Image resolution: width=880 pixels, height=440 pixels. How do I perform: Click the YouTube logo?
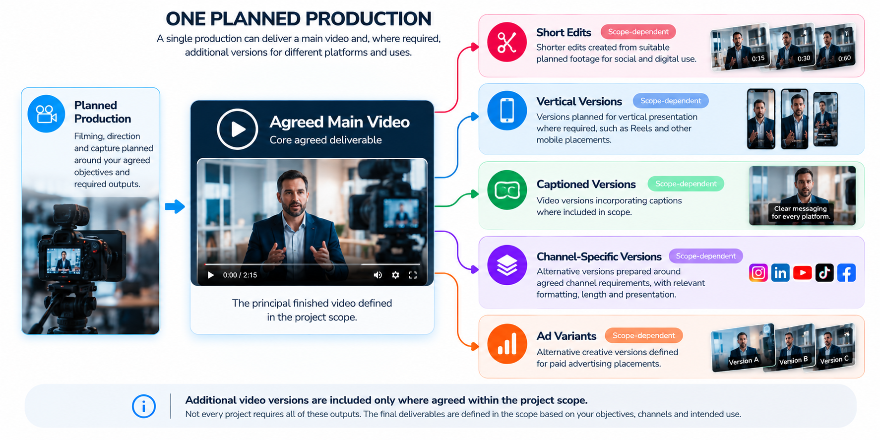pyautogui.click(x=802, y=273)
